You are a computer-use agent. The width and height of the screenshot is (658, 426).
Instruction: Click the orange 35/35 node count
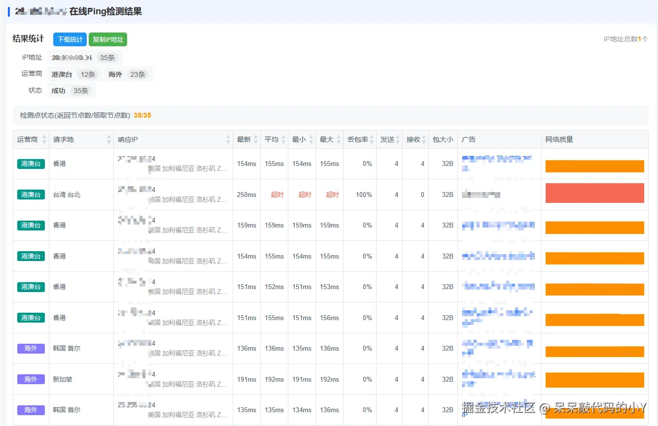point(142,115)
